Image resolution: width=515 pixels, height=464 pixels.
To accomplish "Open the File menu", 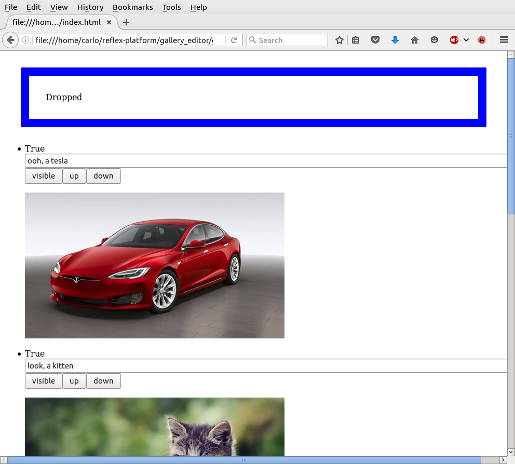I will coord(11,7).
